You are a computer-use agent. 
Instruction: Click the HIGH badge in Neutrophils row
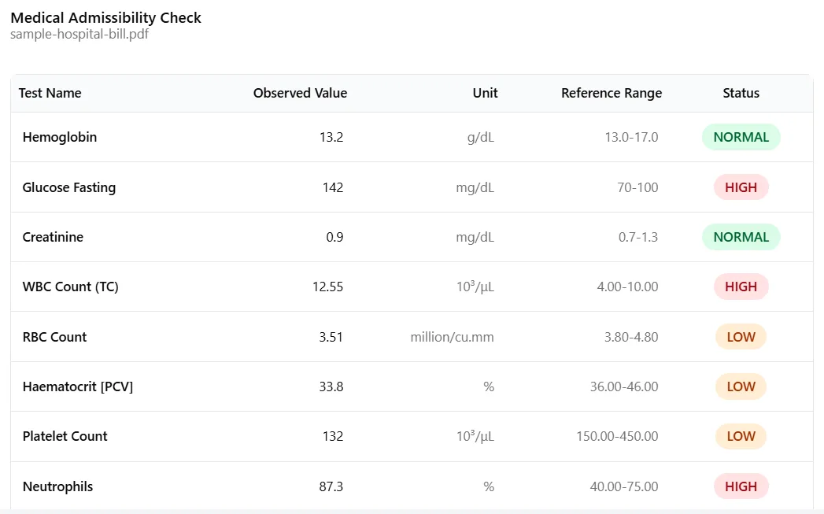pyautogui.click(x=741, y=486)
